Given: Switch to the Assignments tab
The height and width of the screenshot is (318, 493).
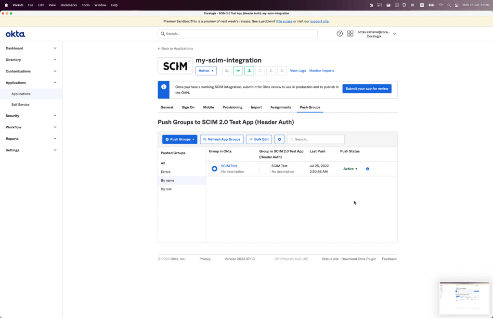Looking at the screenshot, I should (281, 107).
